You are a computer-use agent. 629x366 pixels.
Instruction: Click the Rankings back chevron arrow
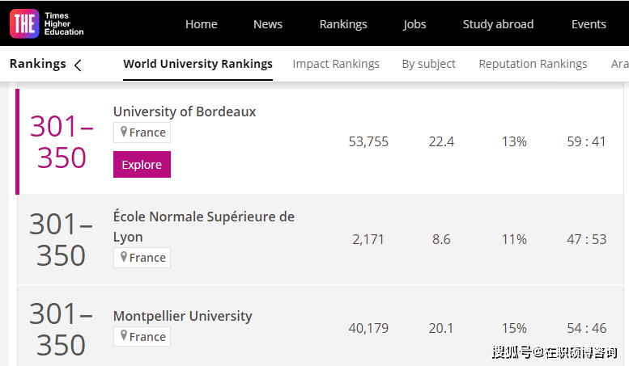coord(78,65)
